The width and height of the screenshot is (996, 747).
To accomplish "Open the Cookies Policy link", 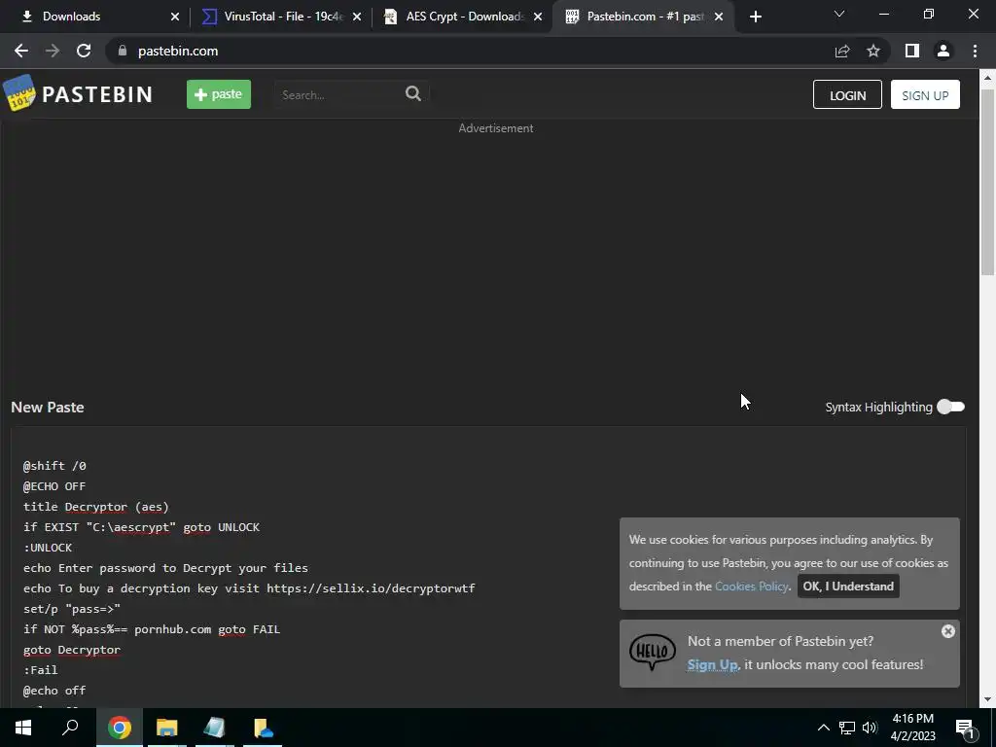I will [x=752, y=587].
